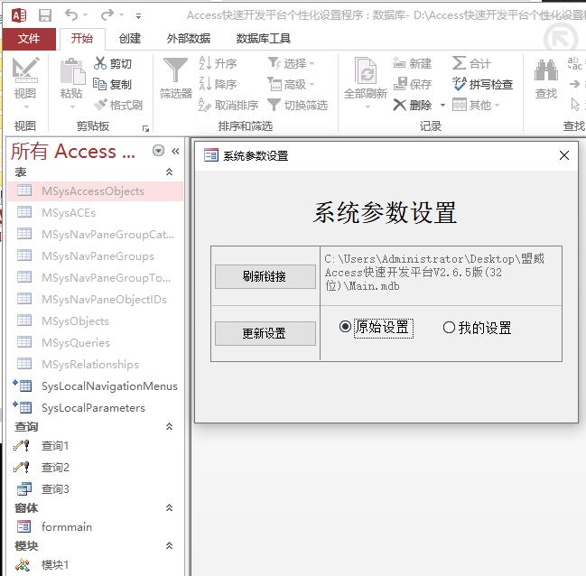Open navigation pane category dropdown circle arrow

[x=158, y=151]
